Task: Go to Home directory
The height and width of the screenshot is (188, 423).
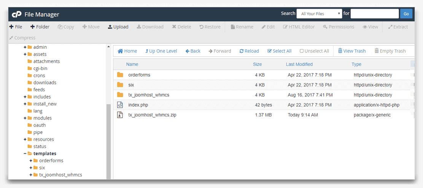Action: point(127,51)
